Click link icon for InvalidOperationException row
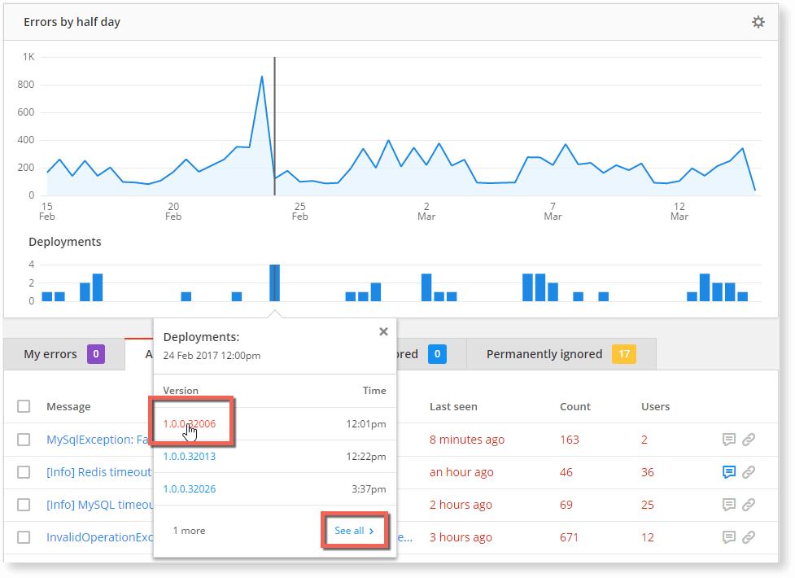This screenshot has width=795, height=578. click(x=749, y=537)
